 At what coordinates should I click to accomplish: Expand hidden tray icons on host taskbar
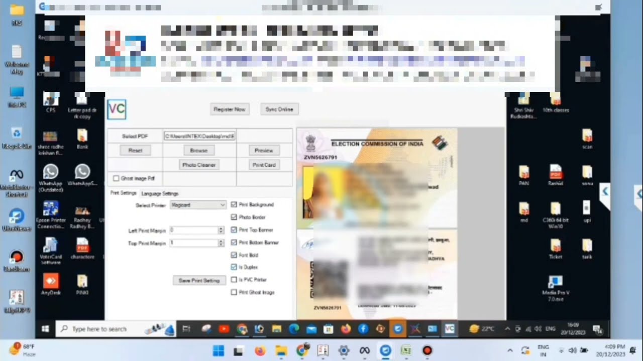tap(510, 350)
